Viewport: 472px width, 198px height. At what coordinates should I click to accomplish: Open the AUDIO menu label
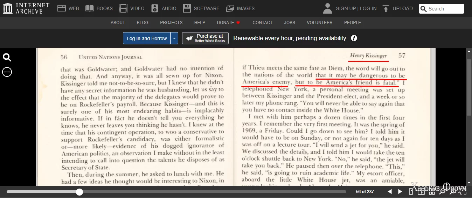169,8
